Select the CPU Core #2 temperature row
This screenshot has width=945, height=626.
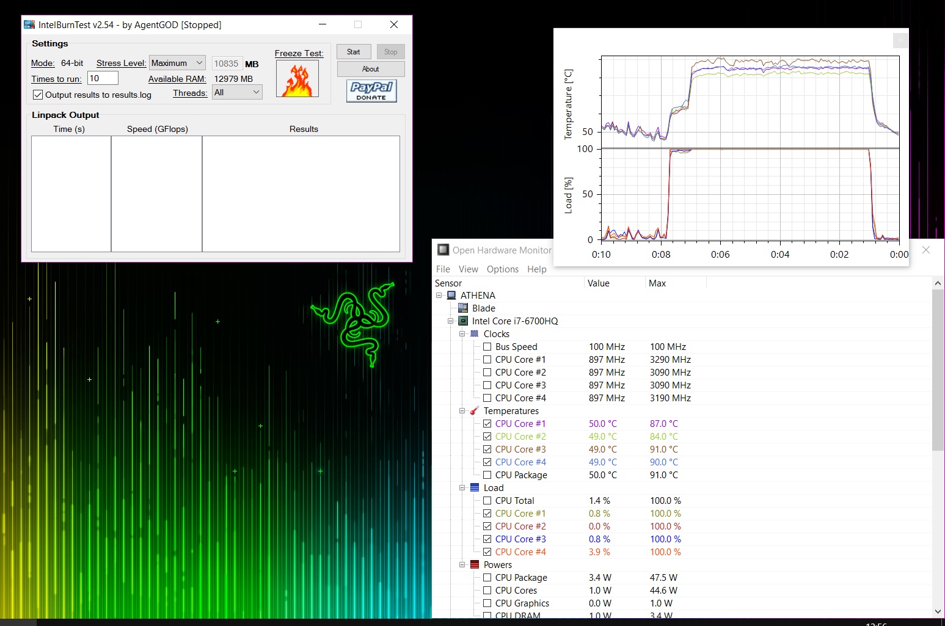(x=682, y=437)
